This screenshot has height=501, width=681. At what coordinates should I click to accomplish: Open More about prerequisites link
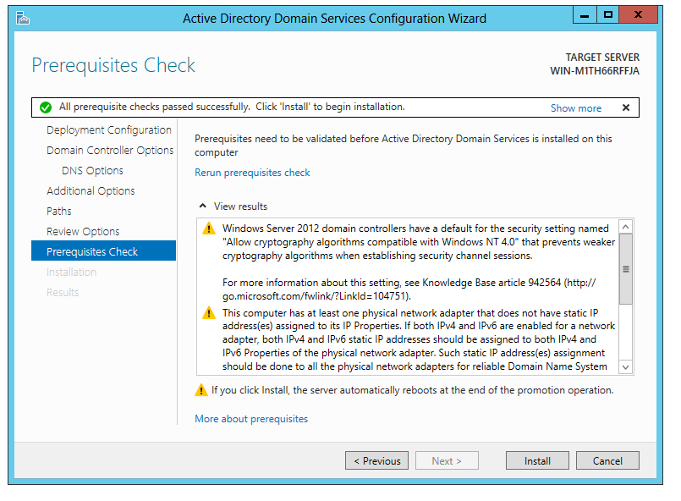tap(251, 419)
